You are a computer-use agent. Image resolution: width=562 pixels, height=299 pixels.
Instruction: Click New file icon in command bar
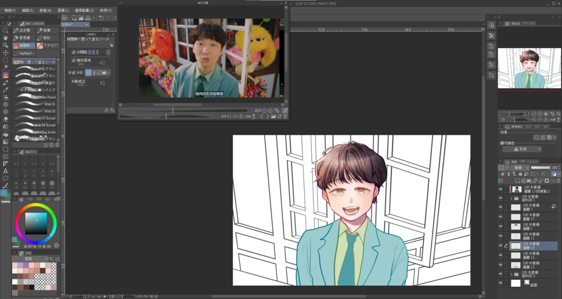tap(74, 18)
